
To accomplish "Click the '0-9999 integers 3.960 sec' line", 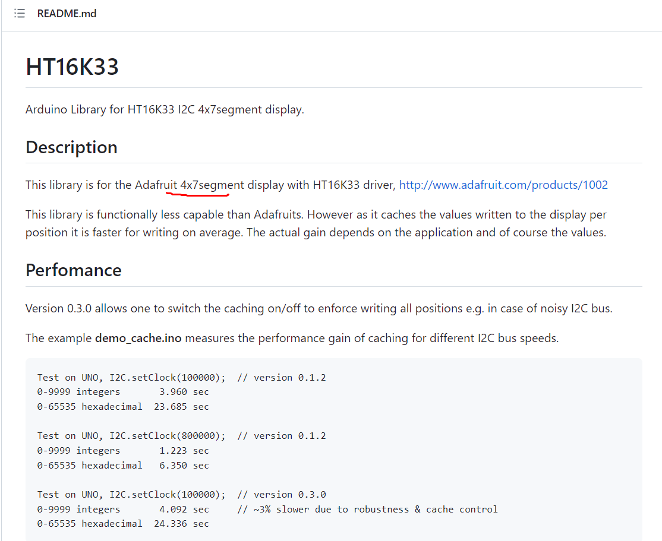I will [123, 392].
